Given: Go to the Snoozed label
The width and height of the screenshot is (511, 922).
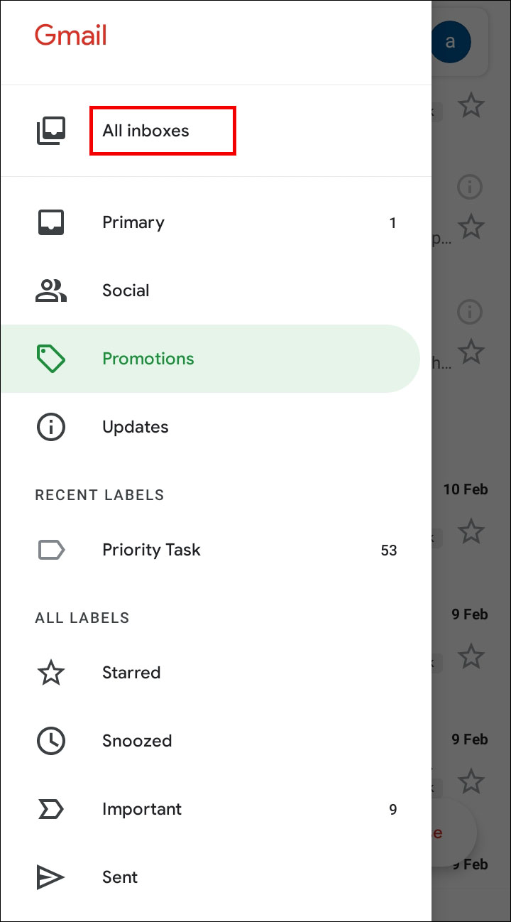Looking at the screenshot, I should tap(137, 741).
